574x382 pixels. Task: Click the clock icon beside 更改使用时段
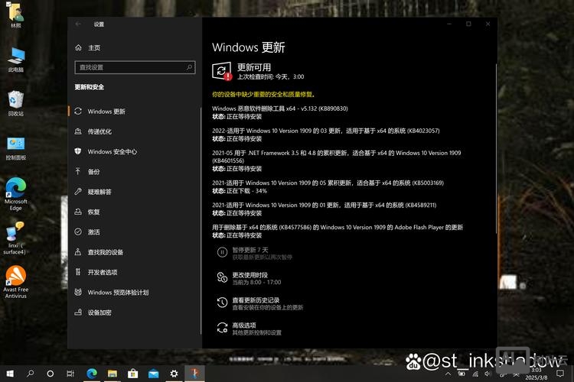tap(222, 277)
